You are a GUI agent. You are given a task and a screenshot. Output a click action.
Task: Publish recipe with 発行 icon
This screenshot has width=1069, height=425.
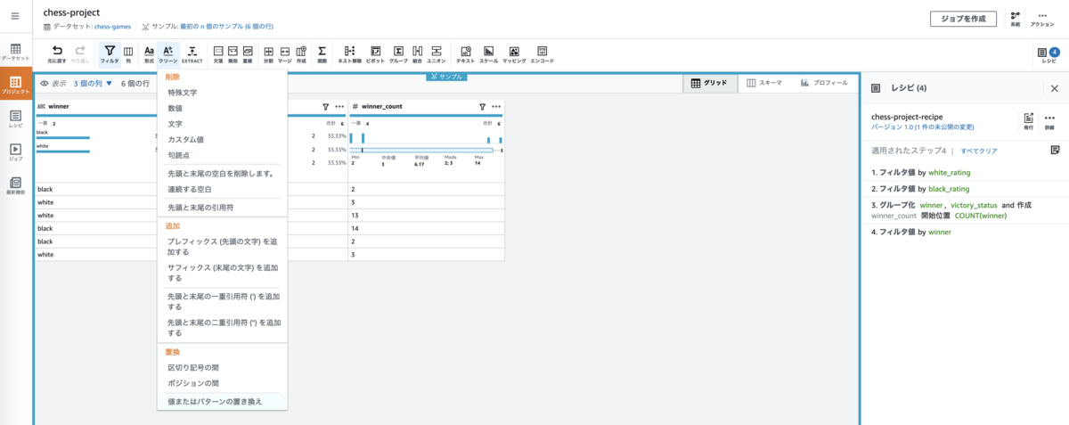[1028, 120]
